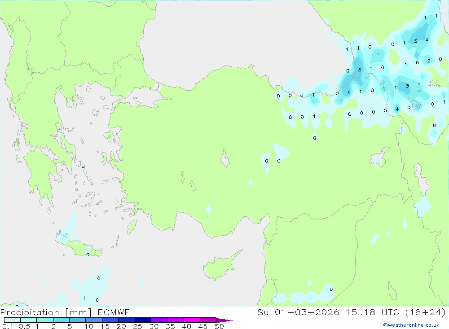Click the 'ECMWF' model label
The image size is (449, 329).
[114, 312]
